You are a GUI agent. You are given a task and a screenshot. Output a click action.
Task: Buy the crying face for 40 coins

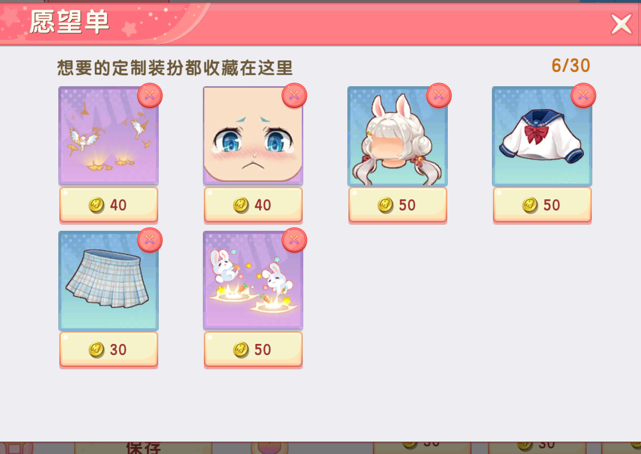coord(253,205)
